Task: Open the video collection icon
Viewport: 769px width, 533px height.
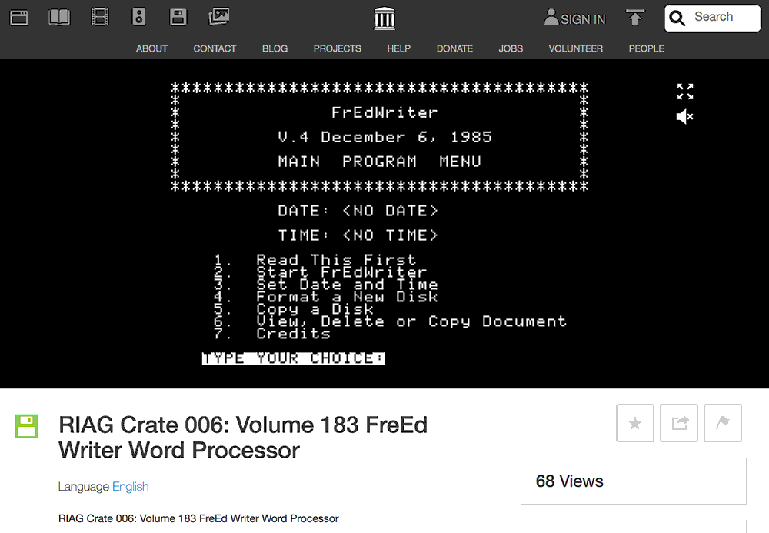Action: pyautogui.click(x=98, y=16)
